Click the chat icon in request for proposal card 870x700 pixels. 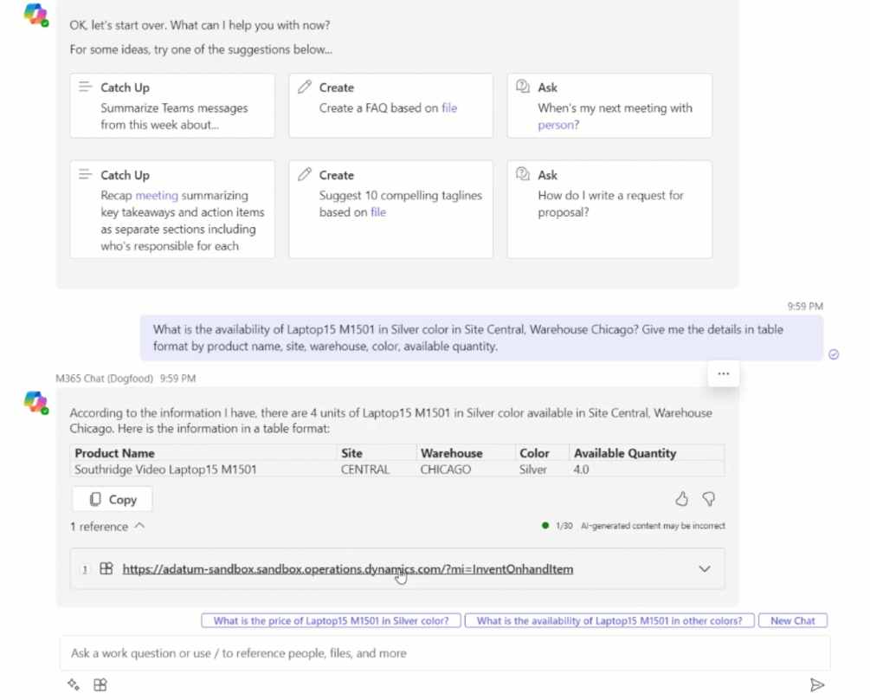tap(523, 174)
